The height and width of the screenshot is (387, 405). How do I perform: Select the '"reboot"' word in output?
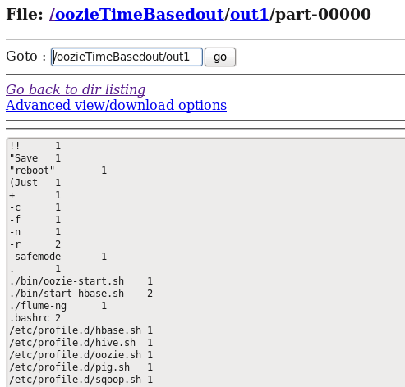(32, 171)
